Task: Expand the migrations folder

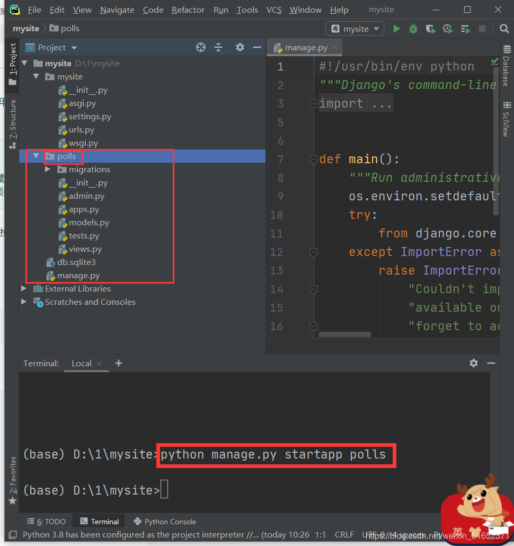Action: pyautogui.click(x=47, y=169)
